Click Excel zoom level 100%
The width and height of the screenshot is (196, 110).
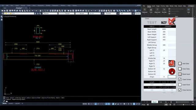(x=193, y=105)
